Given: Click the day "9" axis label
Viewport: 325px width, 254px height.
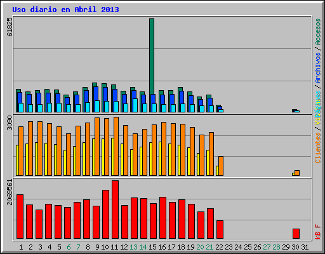Looking at the screenshot, I should [x=97, y=247].
